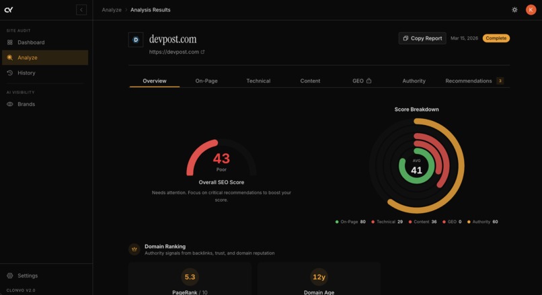This screenshot has width=542, height=295.
Task: Click the lock icon on GEO tab
Action: click(369, 81)
